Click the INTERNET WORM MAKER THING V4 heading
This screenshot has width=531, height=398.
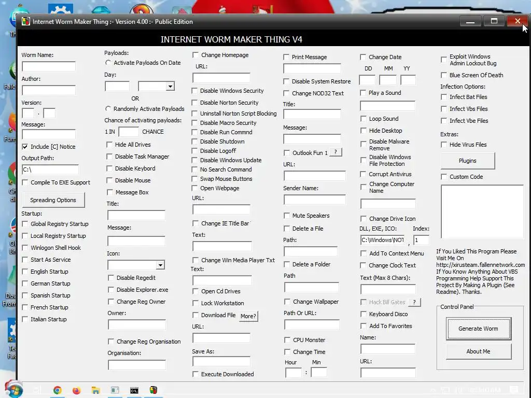point(231,39)
